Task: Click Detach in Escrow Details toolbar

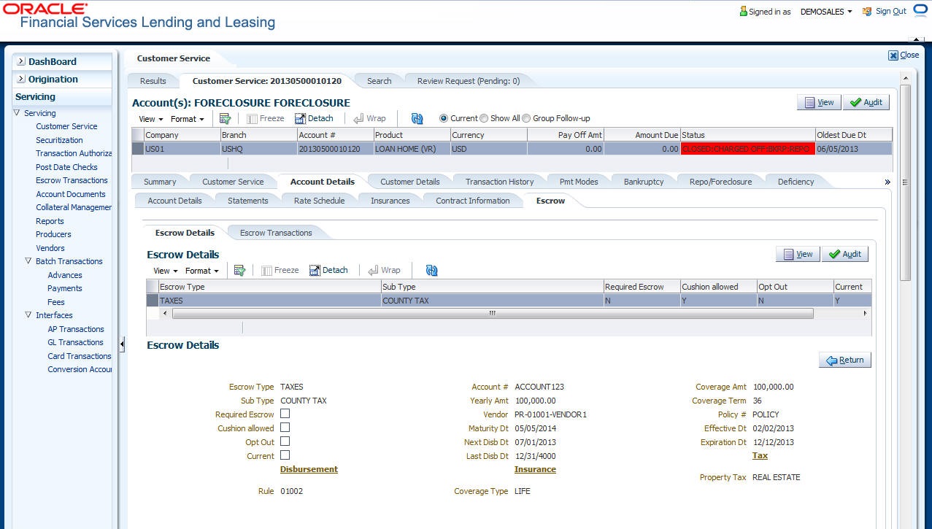Action: point(328,270)
